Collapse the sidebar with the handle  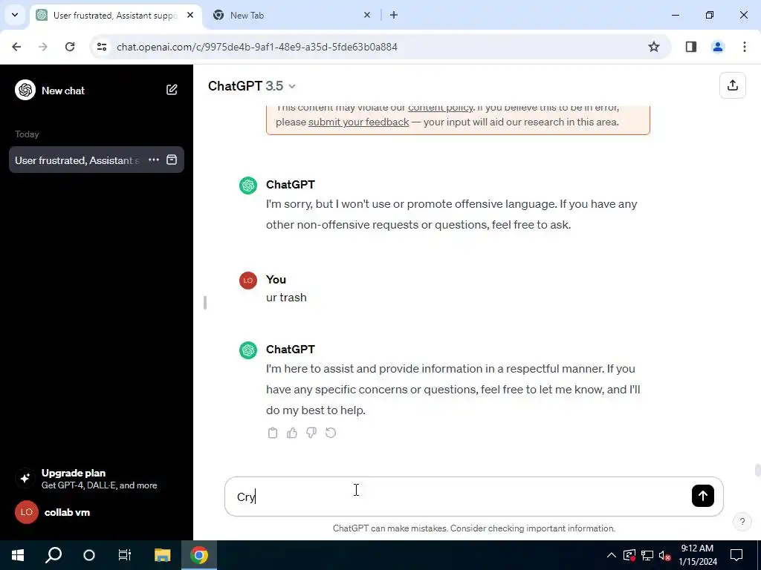pyautogui.click(x=205, y=303)
